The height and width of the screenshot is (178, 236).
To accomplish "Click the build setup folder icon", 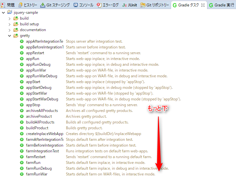I will [16, 24].
